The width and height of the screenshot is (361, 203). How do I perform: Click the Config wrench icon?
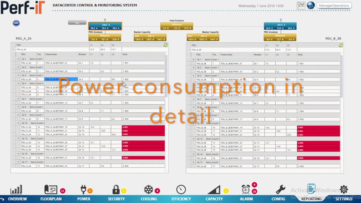(280, 189)
